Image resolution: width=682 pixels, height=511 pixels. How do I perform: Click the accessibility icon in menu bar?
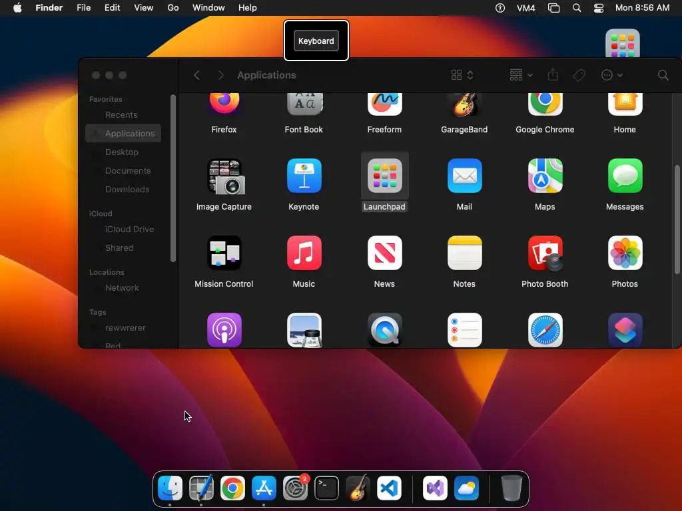coord(500,8)
